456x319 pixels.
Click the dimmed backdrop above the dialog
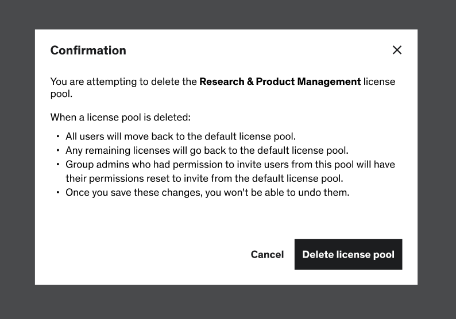(x=228, y=14)
